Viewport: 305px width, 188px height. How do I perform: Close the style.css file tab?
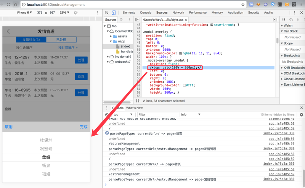coord(186,20)
